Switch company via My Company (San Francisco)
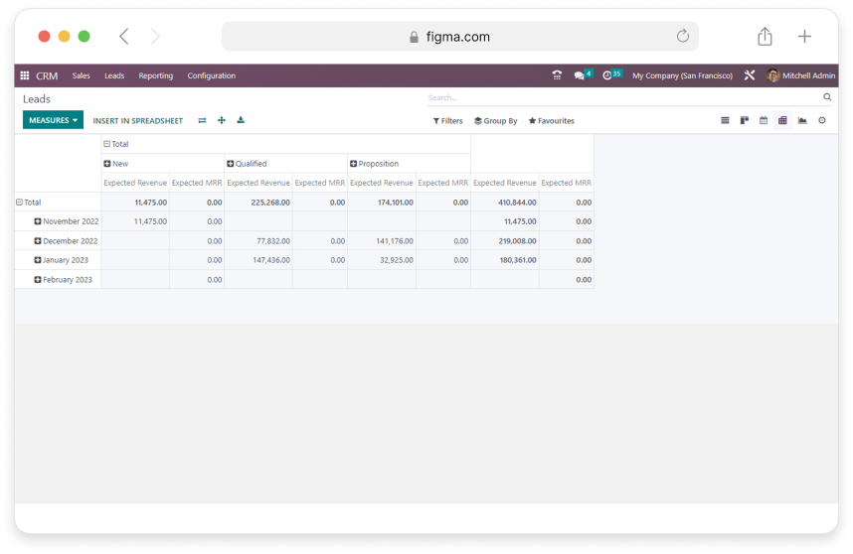The width and height of the screenshot is (853, 554). coord(682,75)
